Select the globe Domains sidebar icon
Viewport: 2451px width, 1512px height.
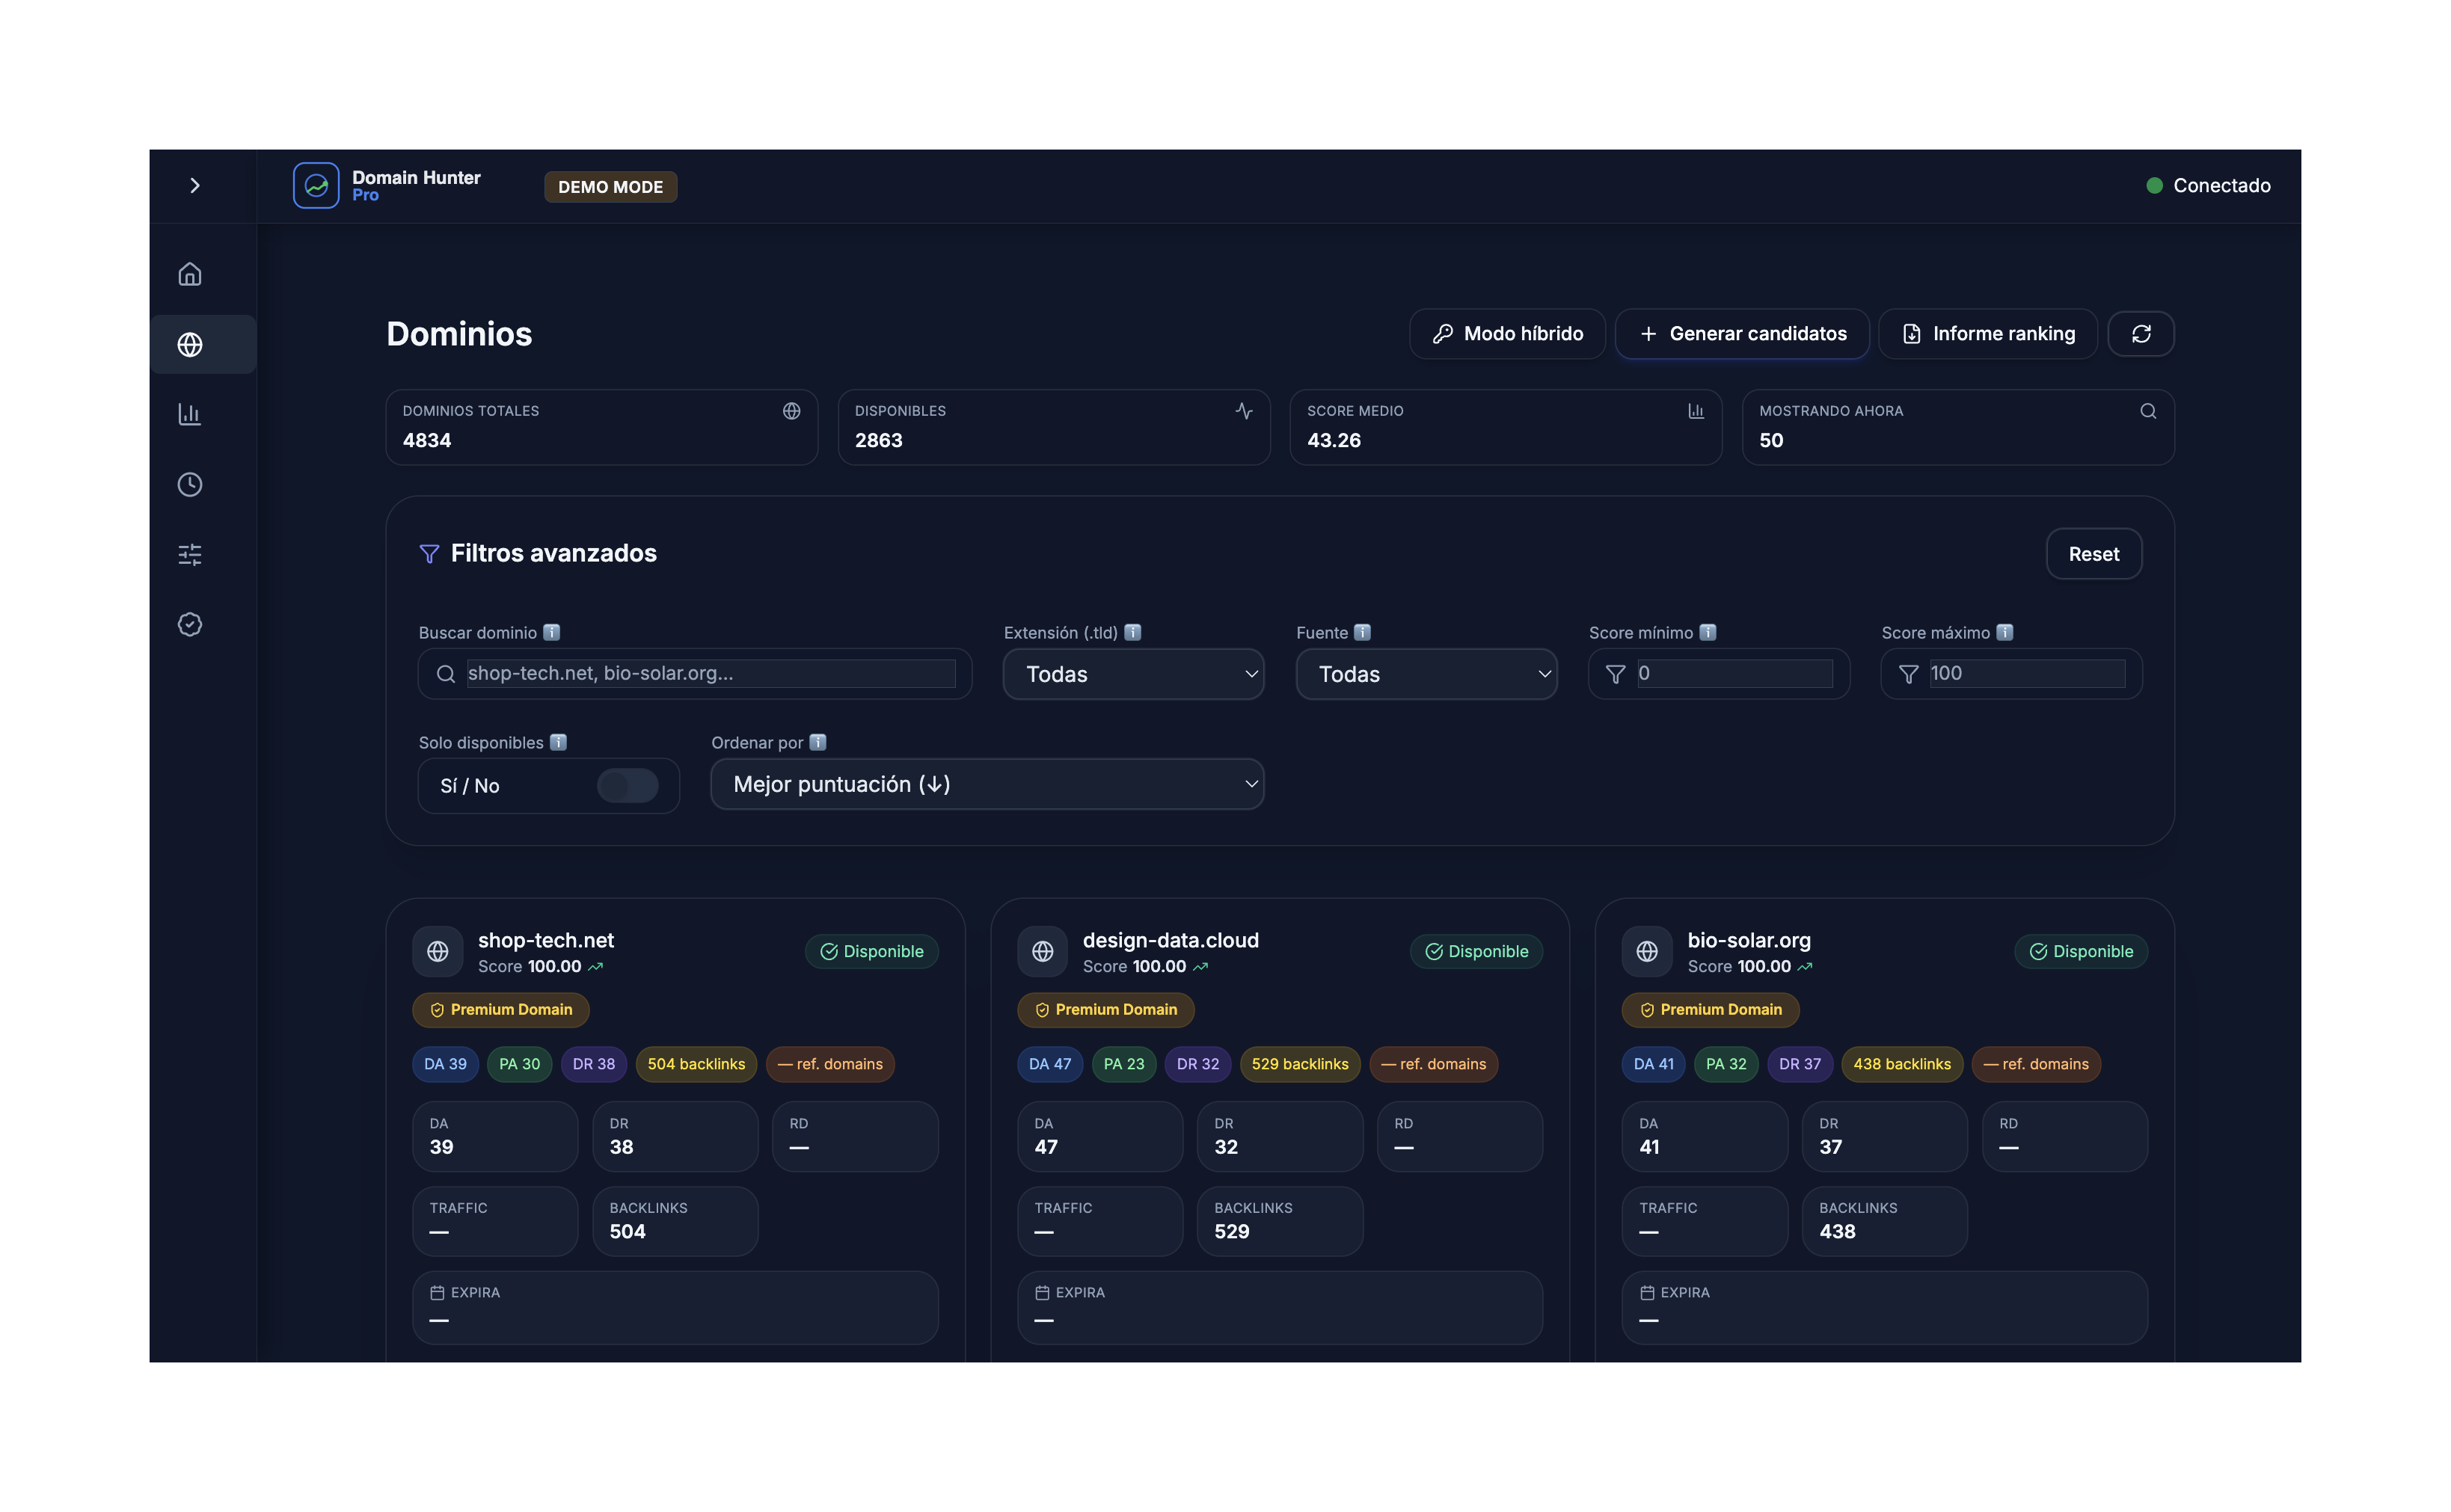[190, 344]
